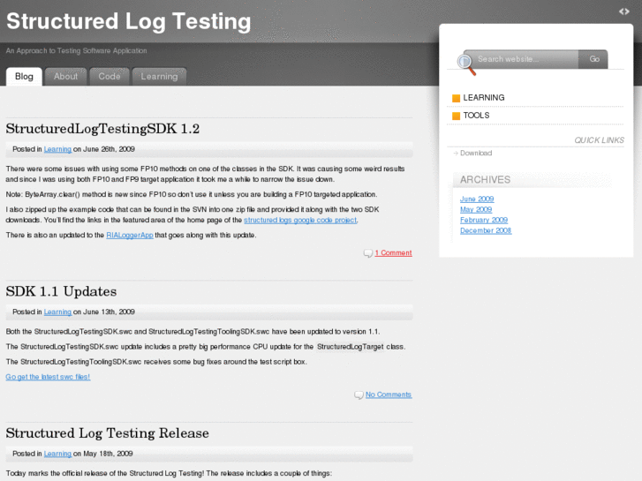Click the Go search button
The height and width of the screenshot is (481, 642).
[594, 59]
